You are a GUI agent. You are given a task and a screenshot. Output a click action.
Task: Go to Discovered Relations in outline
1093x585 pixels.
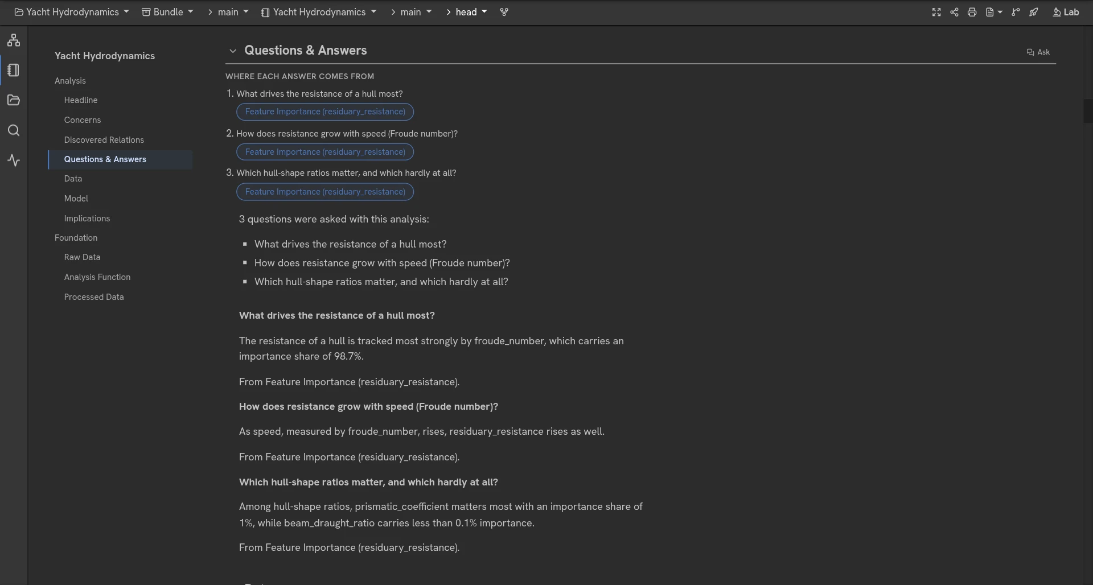coord(104,140)
